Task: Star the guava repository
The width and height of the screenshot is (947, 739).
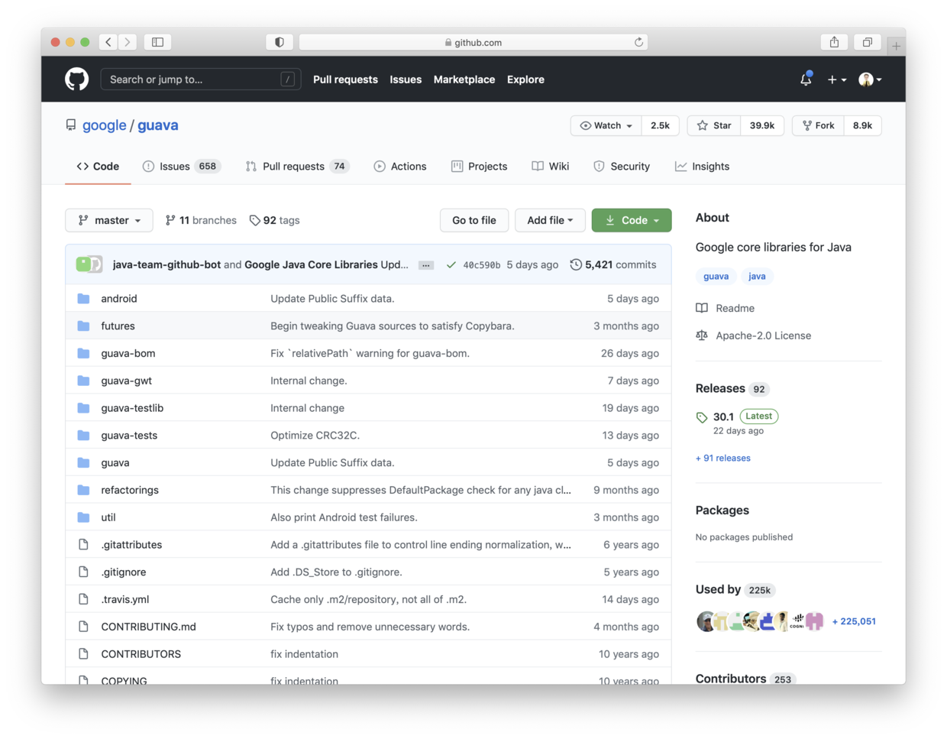Action: click(715, 125)
